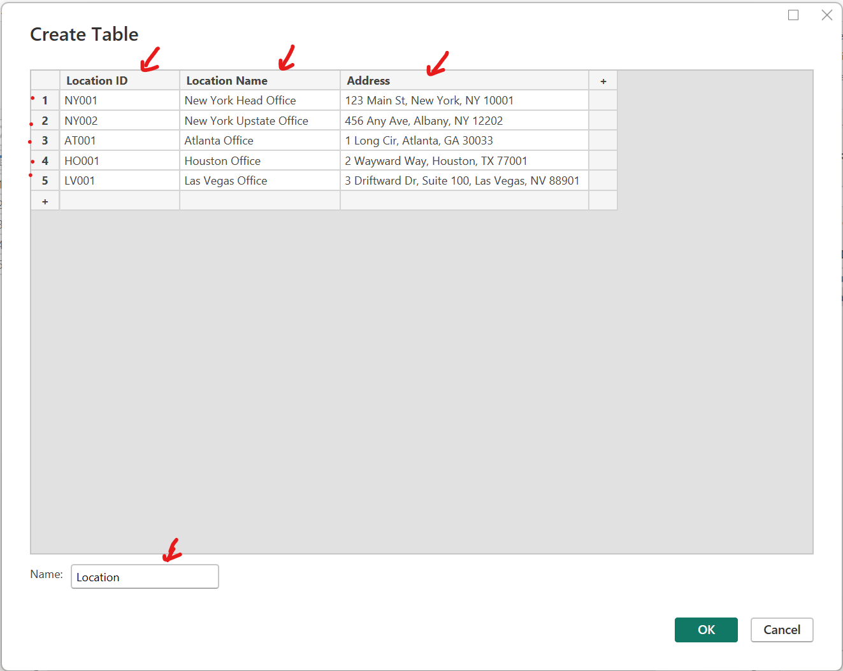Confirm table creation with OK
The height and width of the screenshot is (671, 843).
click(x=706, y=630)
